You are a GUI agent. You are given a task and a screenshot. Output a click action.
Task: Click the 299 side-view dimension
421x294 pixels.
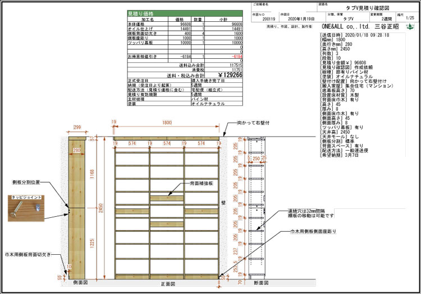click(77, 127)
